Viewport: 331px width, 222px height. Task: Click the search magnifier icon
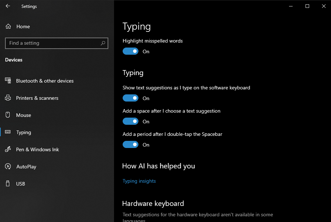[103, 43]
